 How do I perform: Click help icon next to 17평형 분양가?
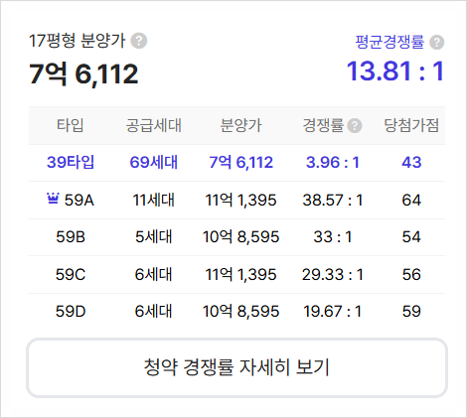coord(139,41)
